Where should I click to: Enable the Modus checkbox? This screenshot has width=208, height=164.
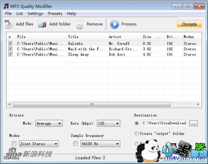[x=14, y=144]
